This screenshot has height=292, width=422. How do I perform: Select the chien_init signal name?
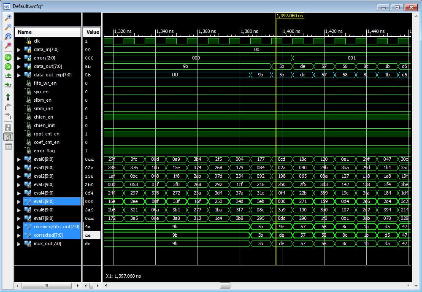(x=44, y=125)
